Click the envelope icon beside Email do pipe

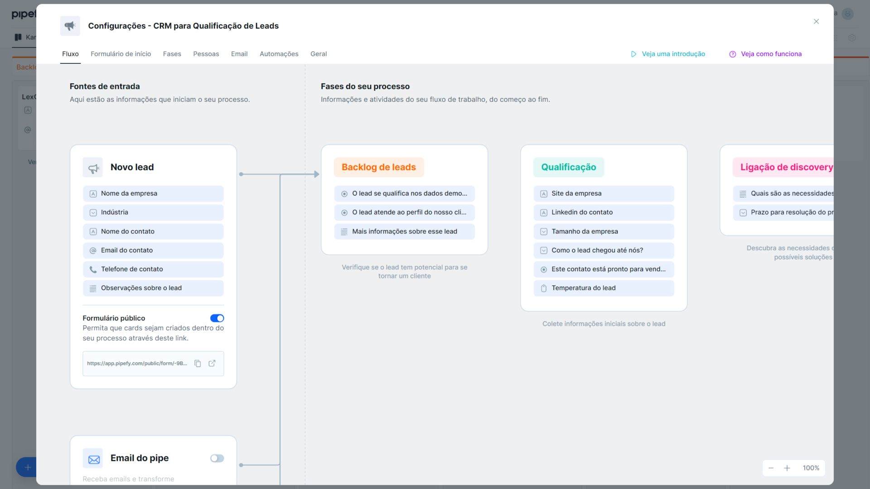(93, 459)
